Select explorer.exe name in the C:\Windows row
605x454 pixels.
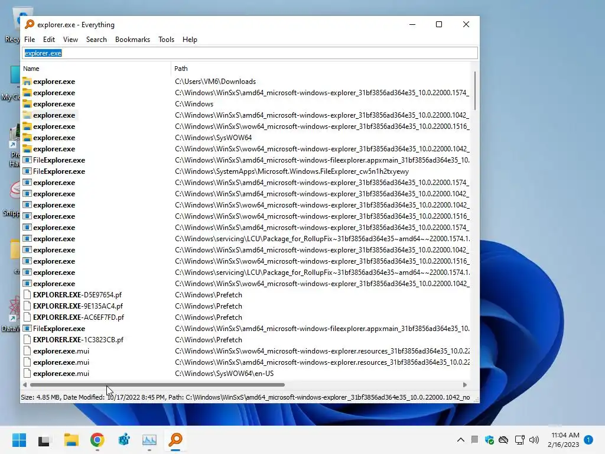(x=54, y=104)
